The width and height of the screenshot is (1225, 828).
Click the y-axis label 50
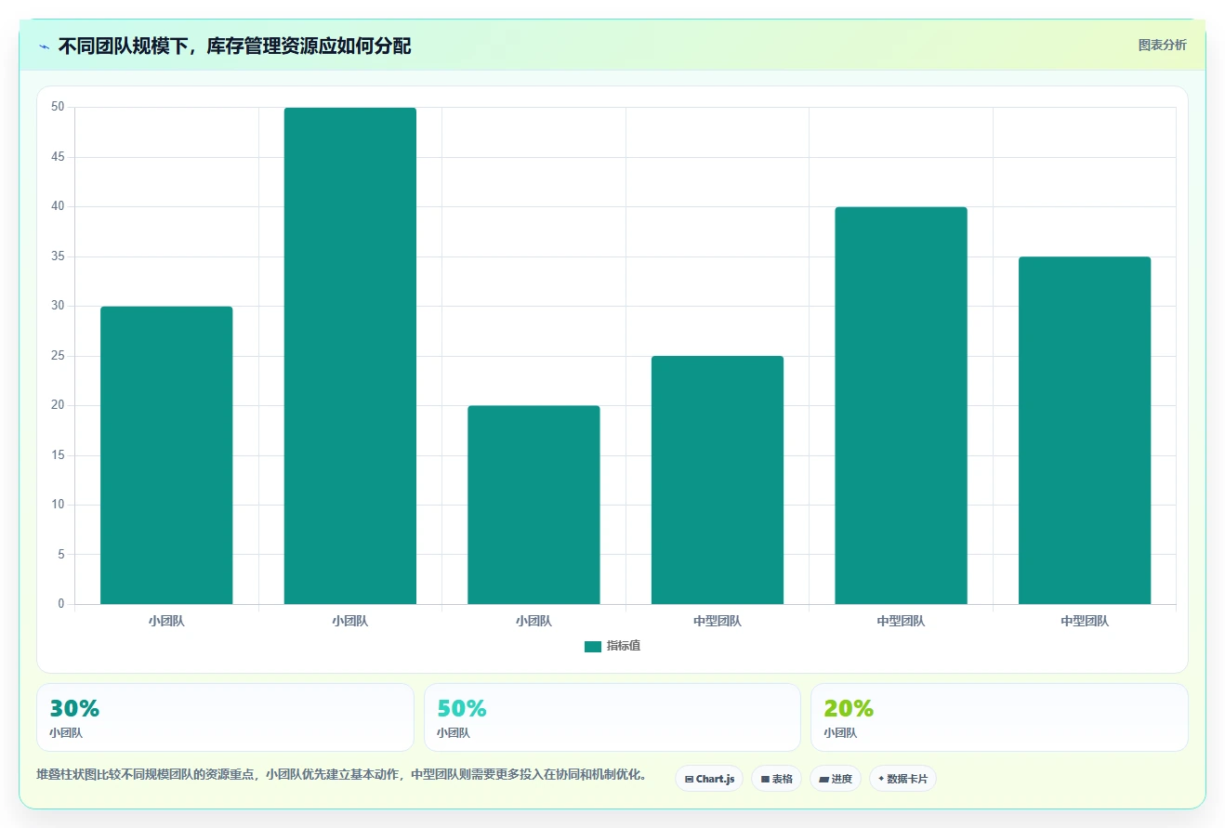(x=58, y=107)
